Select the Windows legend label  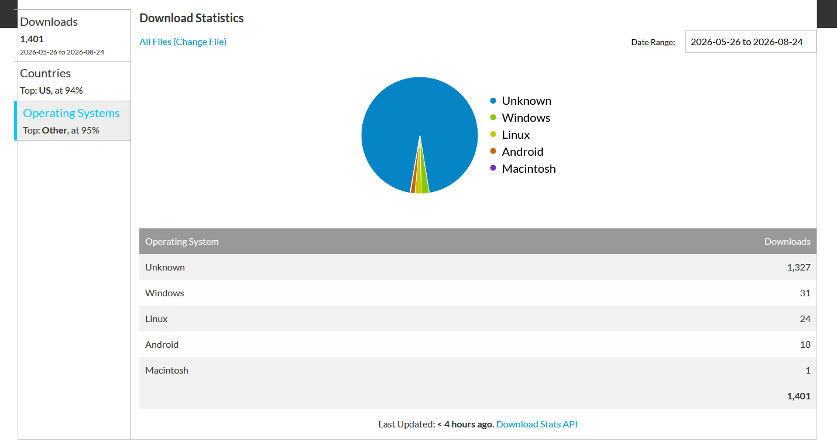(526, 118)
